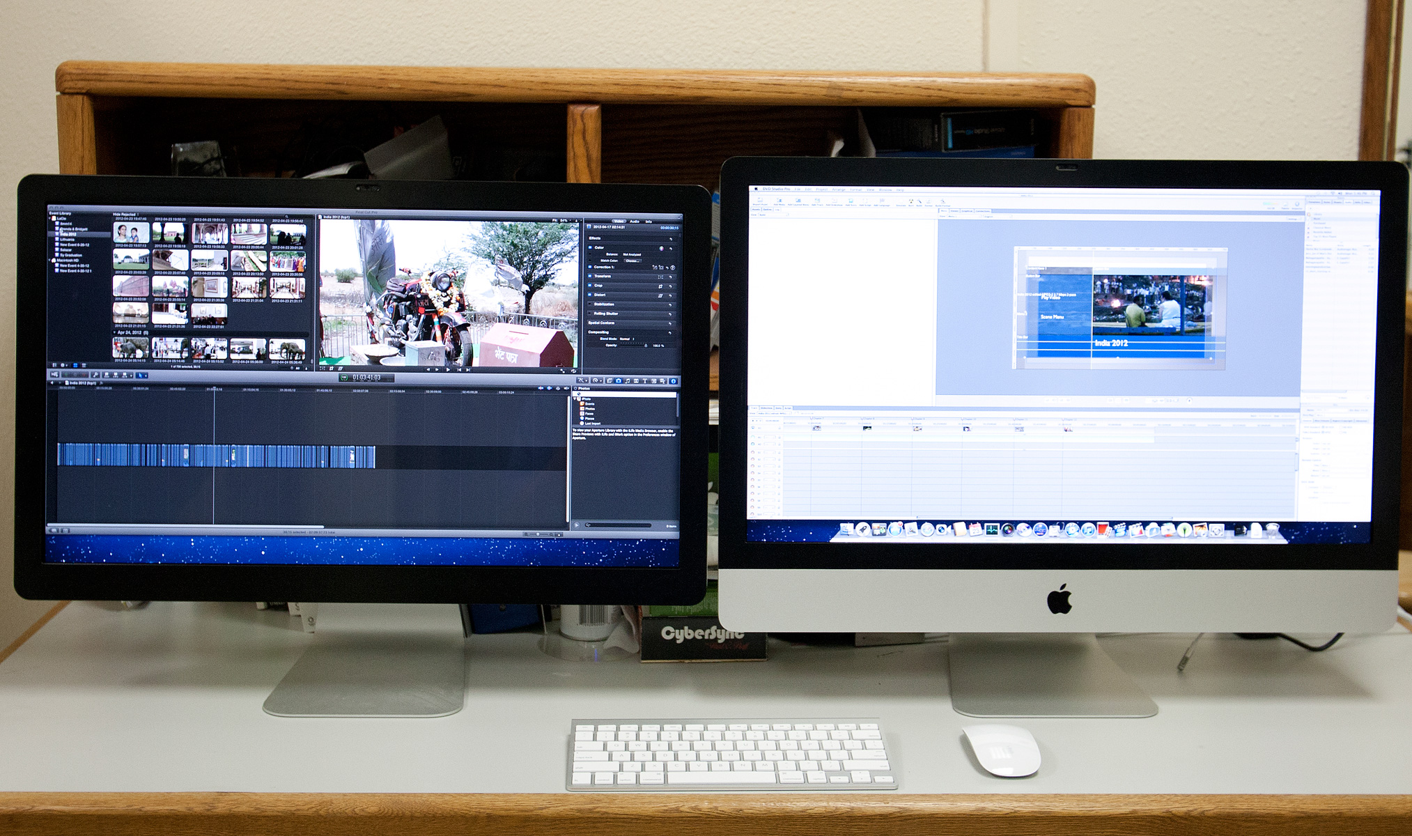Enable the Stabilization checkbox

590,304
